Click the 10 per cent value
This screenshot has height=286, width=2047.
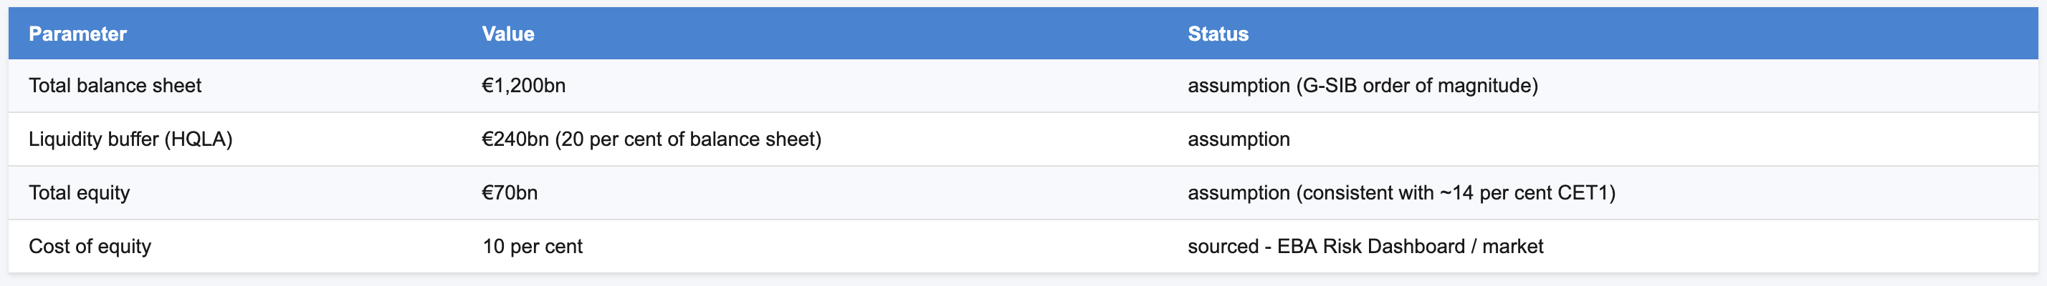point(533,247)
